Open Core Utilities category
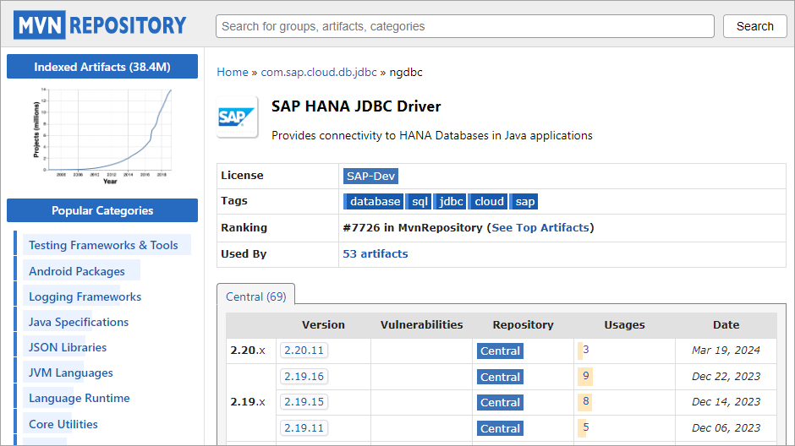795x446 pixels. click(63, 424)
